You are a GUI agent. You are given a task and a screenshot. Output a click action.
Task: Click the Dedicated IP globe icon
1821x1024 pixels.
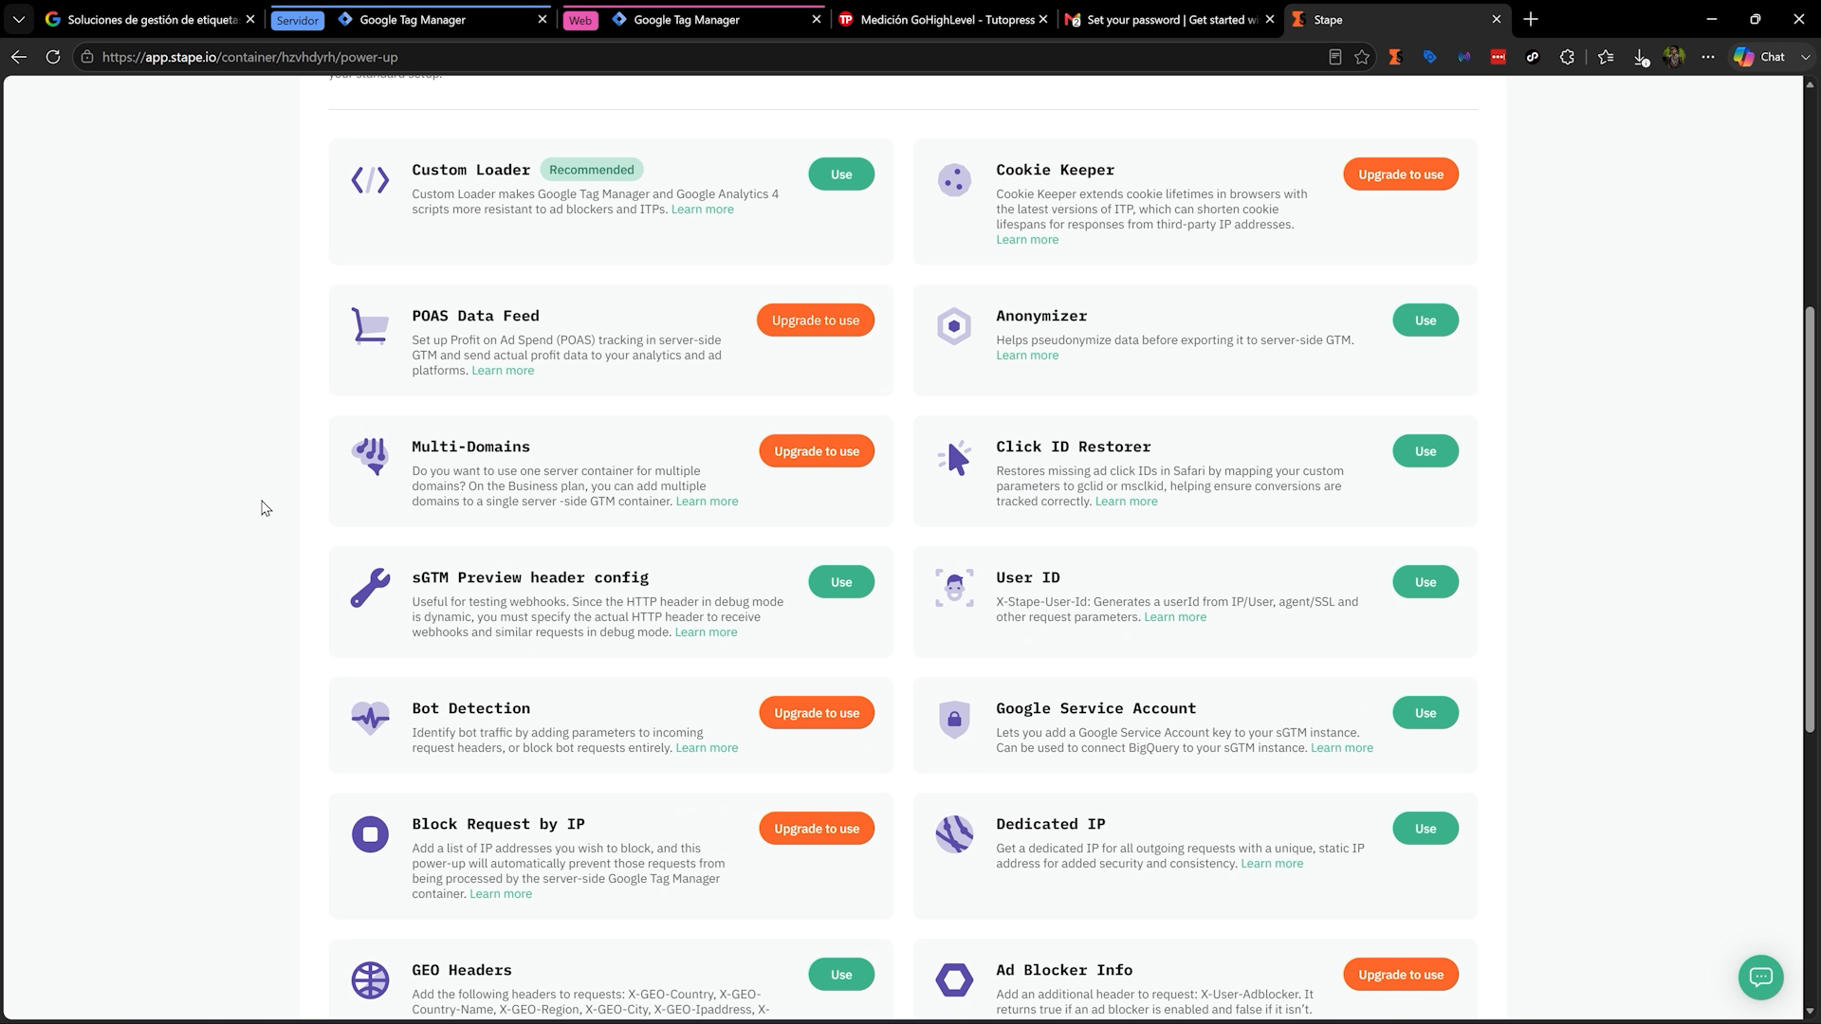click(x=954, y=834)
